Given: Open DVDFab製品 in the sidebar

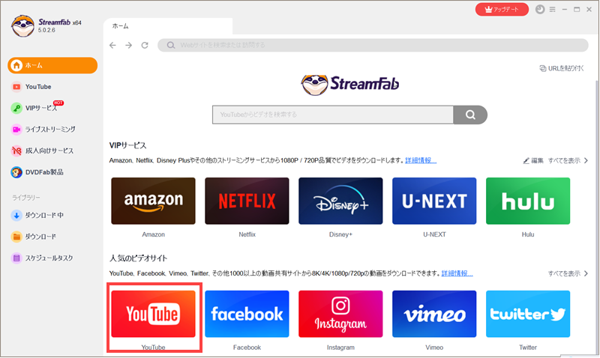Looking at the screenshot, I should 37,172.
